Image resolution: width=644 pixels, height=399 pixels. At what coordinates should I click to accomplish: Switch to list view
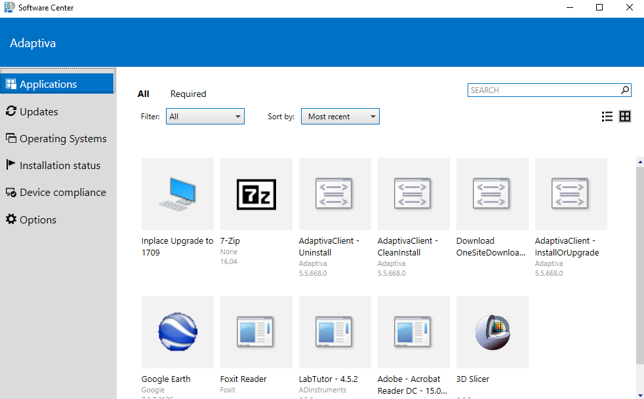607,116
